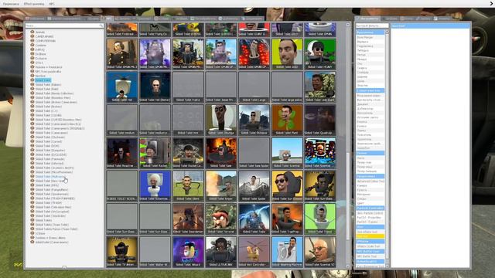Viewport: 495px width, 278px height.
Task: Spawn the Skibidi Toilet Saw with fire background
Action: pos(221,153)
